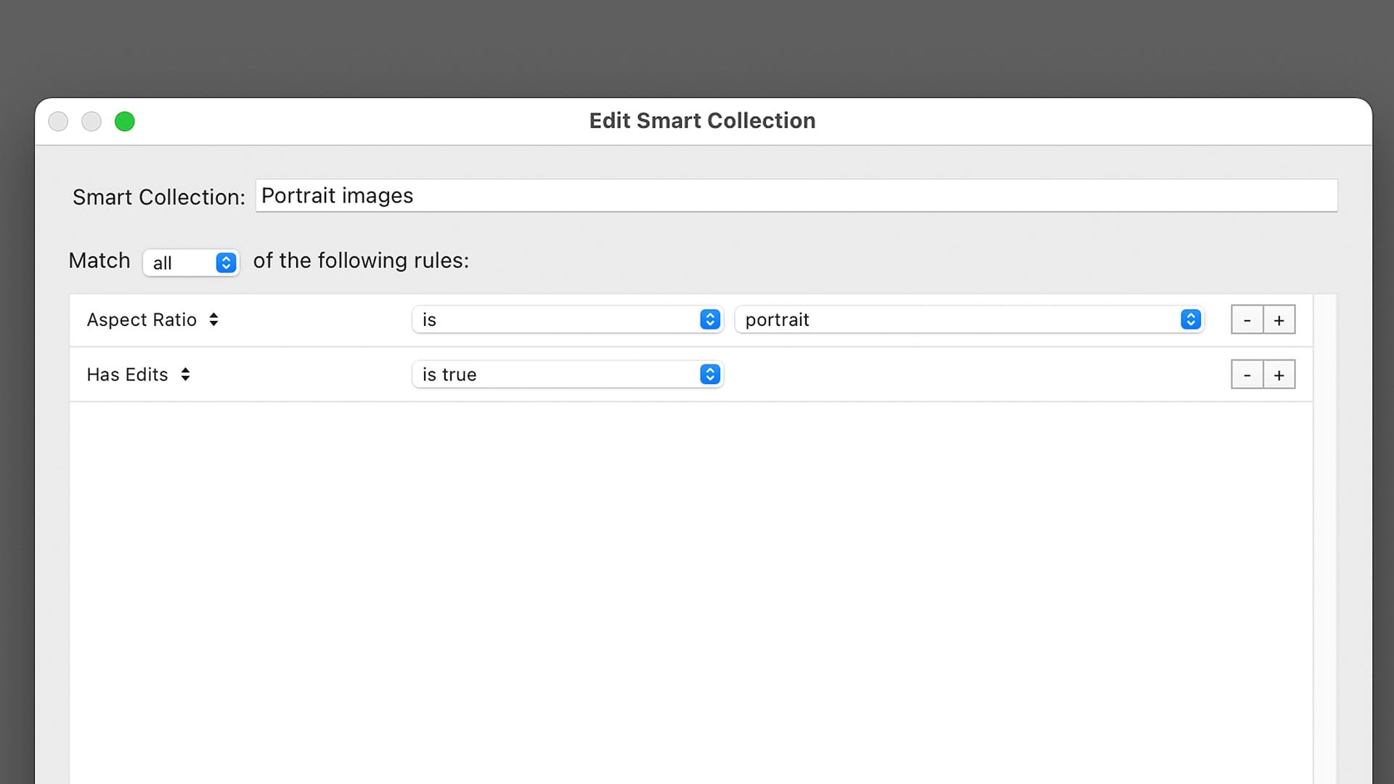1394x784 pixels.
Task: Click the green zoom window button
Action: point(125,121)
